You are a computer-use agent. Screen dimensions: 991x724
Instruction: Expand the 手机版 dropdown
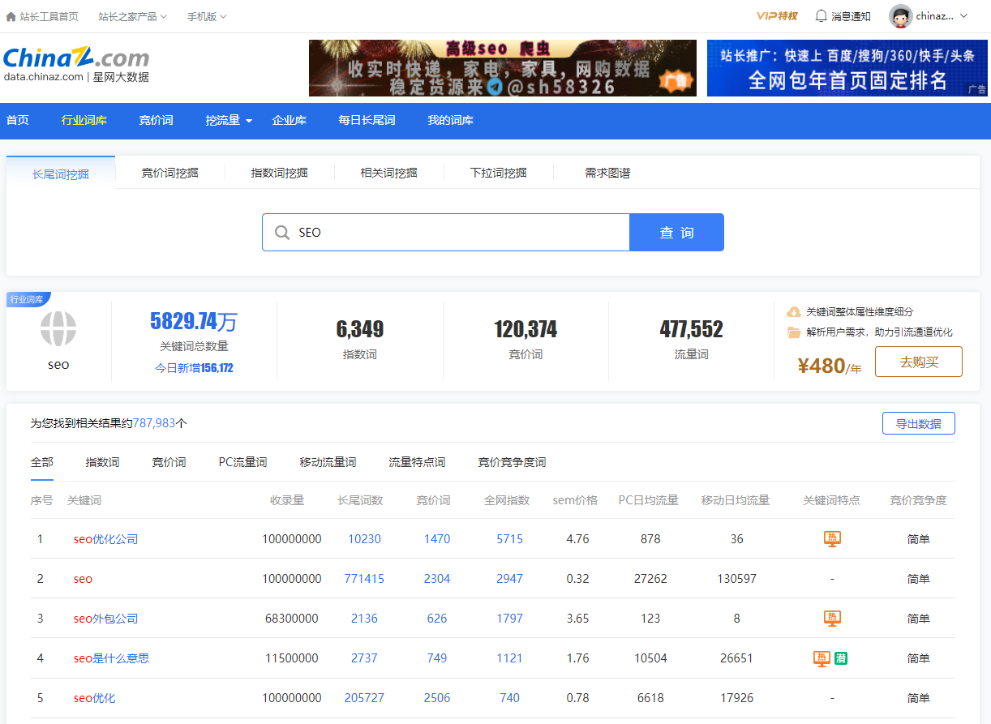click(x=207, y=16)
